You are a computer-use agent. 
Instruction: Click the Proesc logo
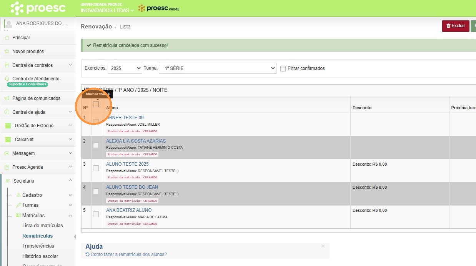click(38, 8)
